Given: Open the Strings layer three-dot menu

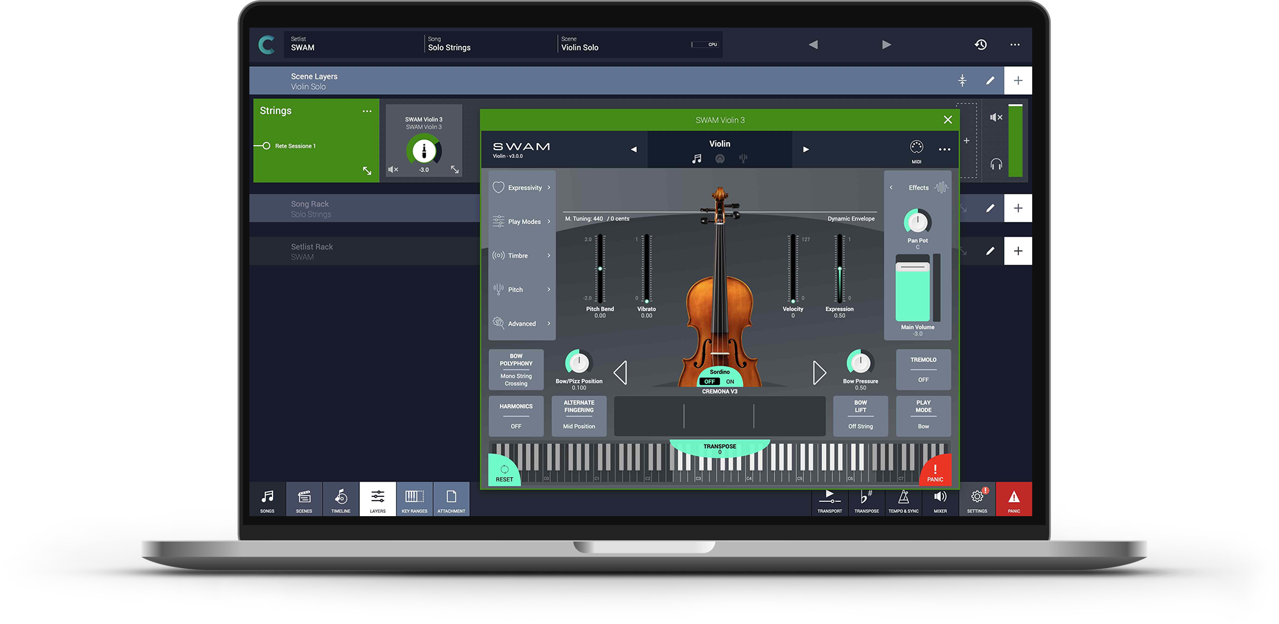Looking at the screenshot, I should 367,111.
